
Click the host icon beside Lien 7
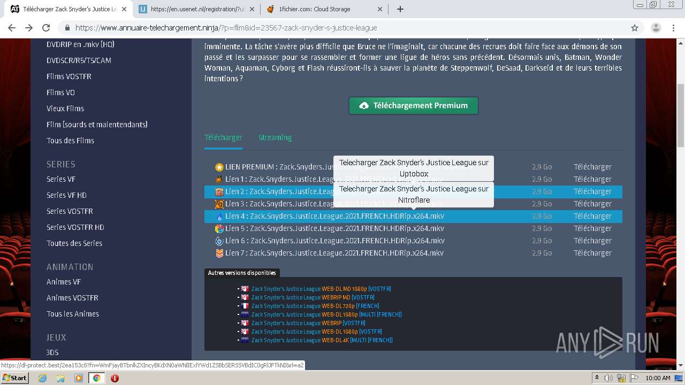point(219,253)
